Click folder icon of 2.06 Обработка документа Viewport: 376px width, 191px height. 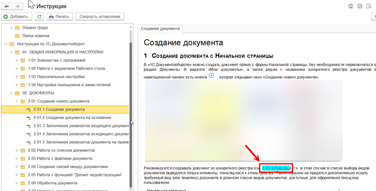[23, 183]
